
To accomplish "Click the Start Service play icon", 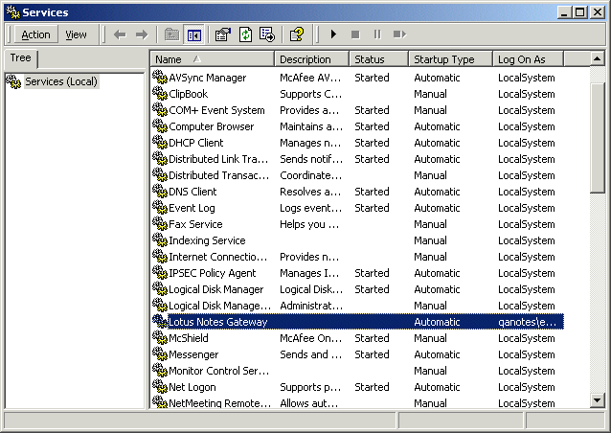I will [333, 34].
